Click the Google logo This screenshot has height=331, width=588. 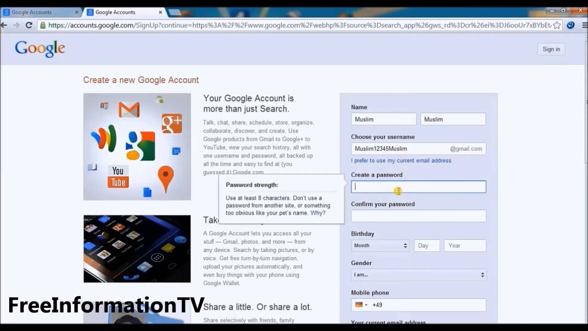tap(40, 49)
